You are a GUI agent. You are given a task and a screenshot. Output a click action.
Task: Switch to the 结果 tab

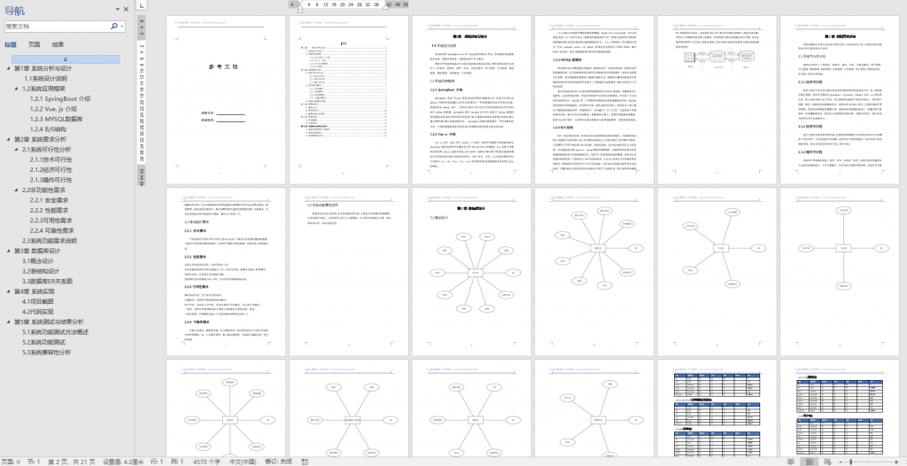[x=58, y=44]
